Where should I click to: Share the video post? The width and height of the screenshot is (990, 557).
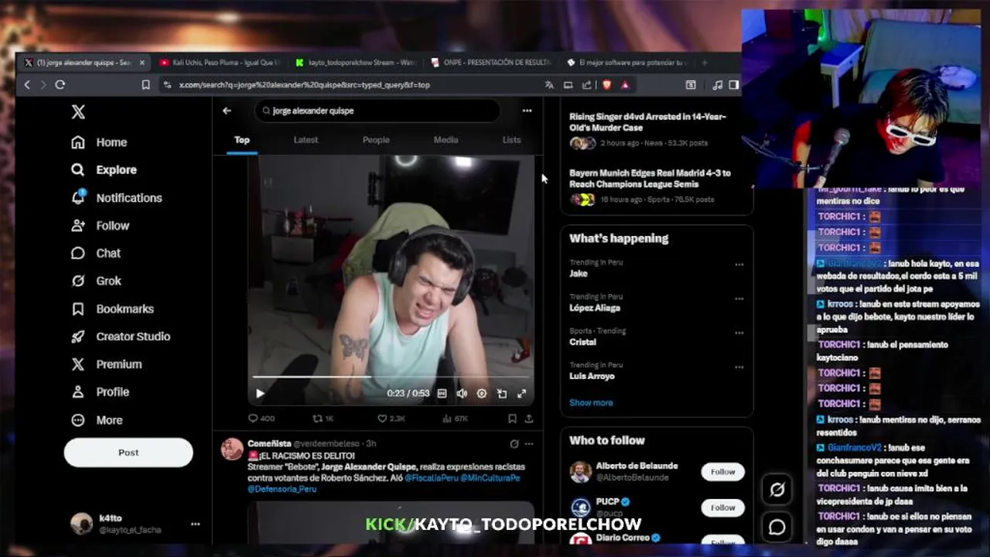(529, 419)
